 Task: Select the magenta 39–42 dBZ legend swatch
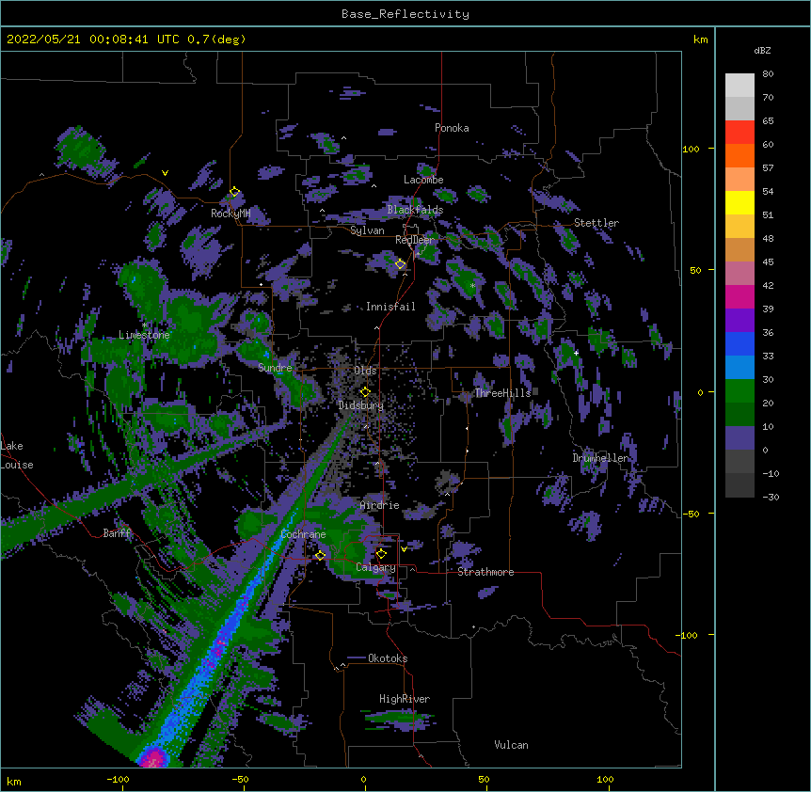(739, 296)
